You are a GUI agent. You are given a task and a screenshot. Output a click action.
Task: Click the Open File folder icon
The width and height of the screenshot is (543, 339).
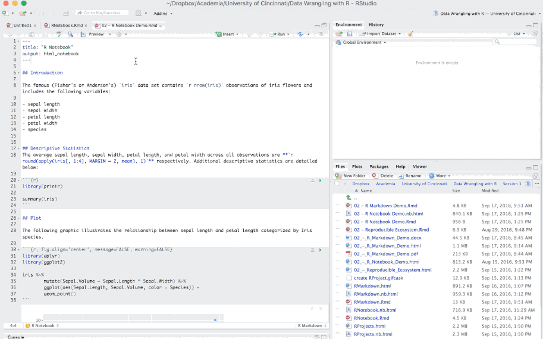click(23, 13)
